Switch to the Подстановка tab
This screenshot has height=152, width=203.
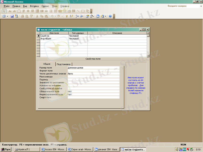pyautogui.click(x=64, y=64)
